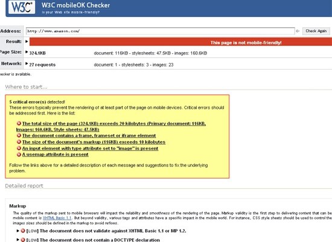Click the Check Again button
The image size is (332, 242).
(x=316, y=31)
